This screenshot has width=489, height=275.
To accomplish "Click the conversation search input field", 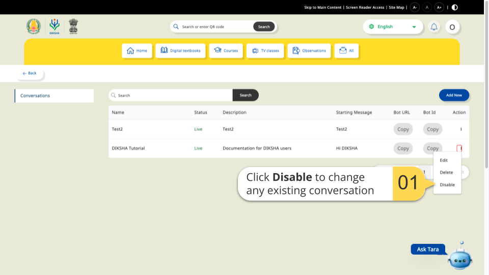I will pyautogui.click(x=171, y=95).
